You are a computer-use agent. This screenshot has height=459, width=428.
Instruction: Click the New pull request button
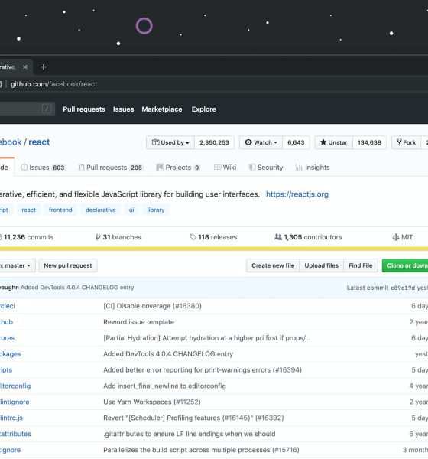68,265
